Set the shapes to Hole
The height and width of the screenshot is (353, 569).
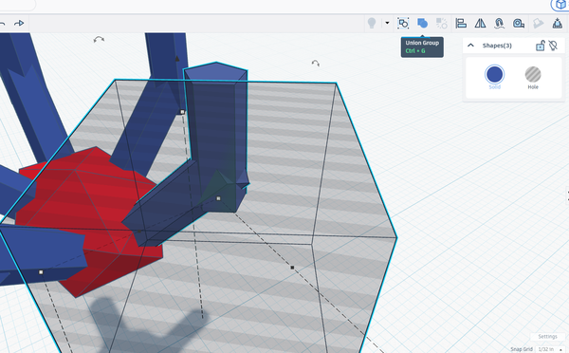point(533,74)
